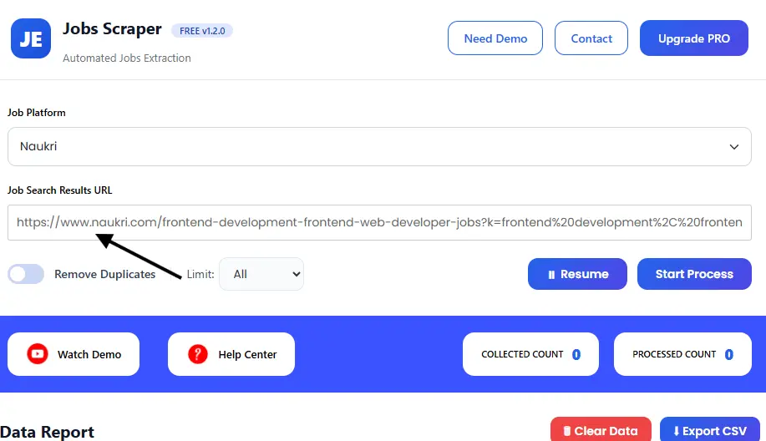Click the Jobs Scraper title text

pos(112,28)
